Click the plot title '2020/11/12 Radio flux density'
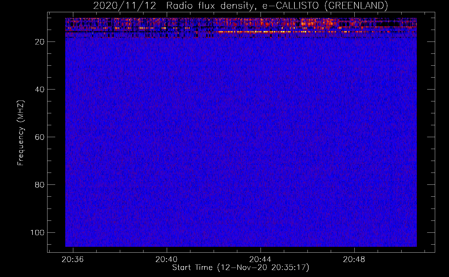Screen dimensions: 449x277 click(x=240, y=6)
